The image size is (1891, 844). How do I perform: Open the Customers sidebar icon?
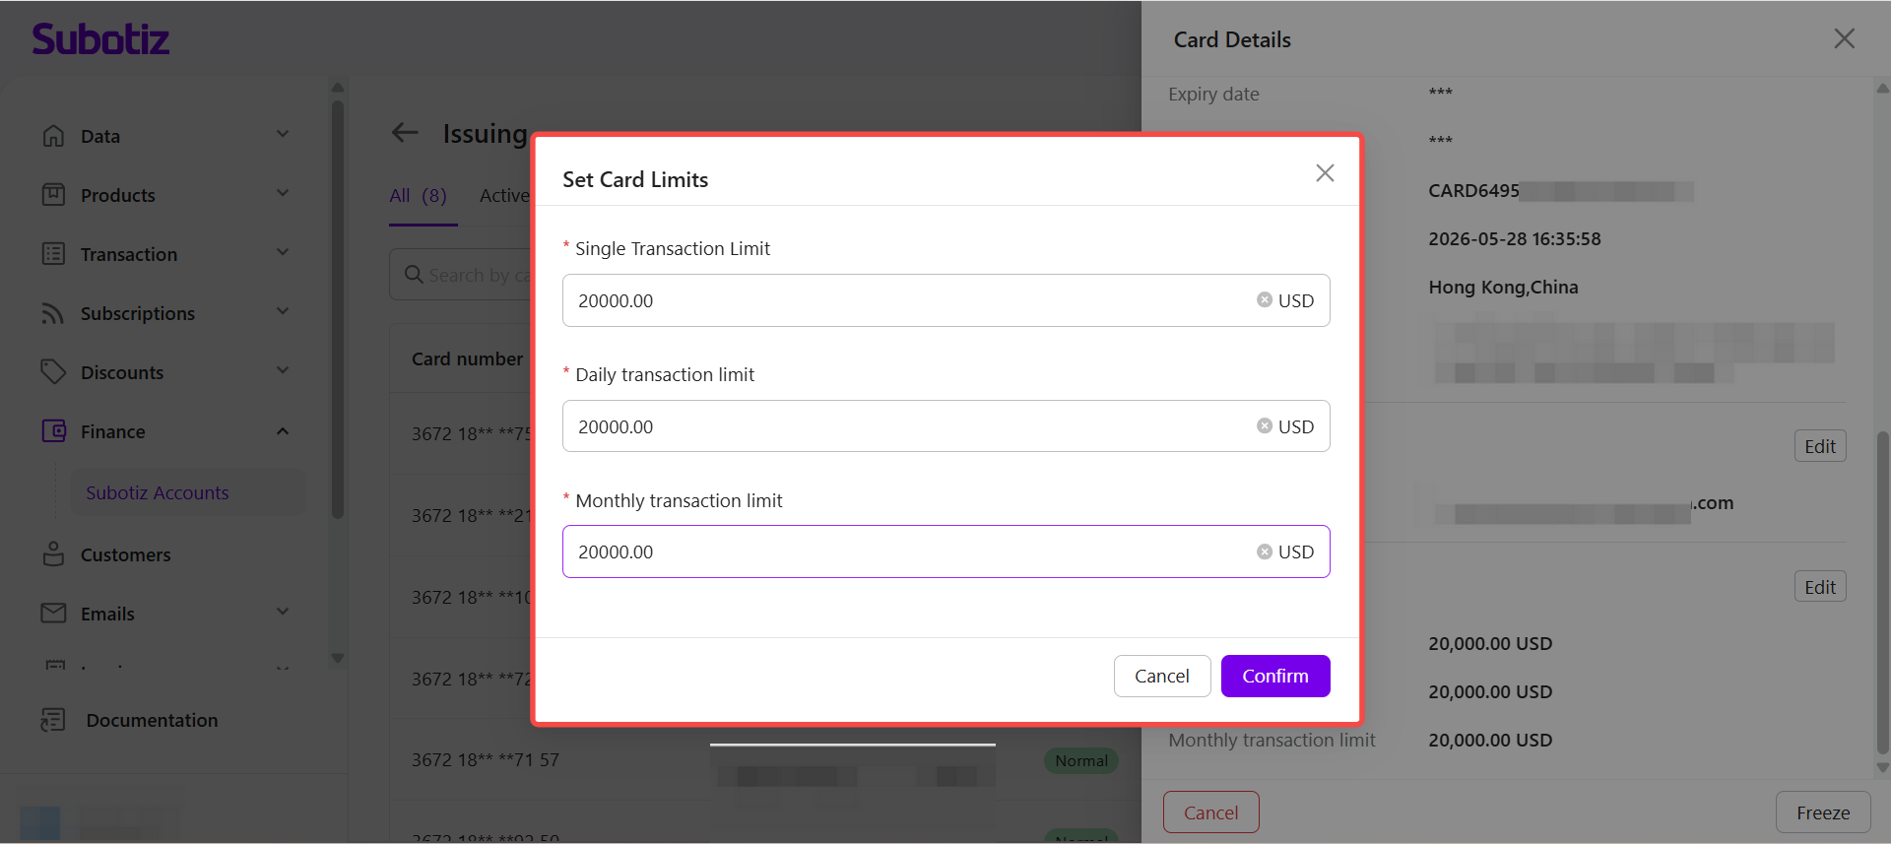click(x=53, y=553)
